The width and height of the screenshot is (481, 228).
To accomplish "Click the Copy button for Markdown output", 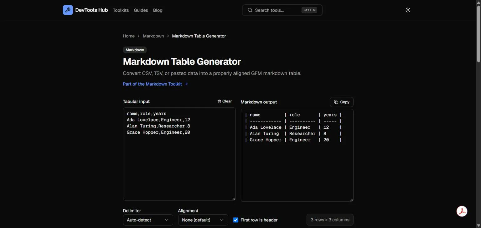I will coord(342,102).
